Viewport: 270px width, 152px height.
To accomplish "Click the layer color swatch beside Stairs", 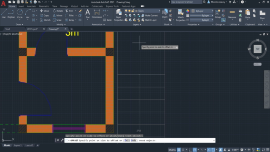I will [x=137, y=11].
